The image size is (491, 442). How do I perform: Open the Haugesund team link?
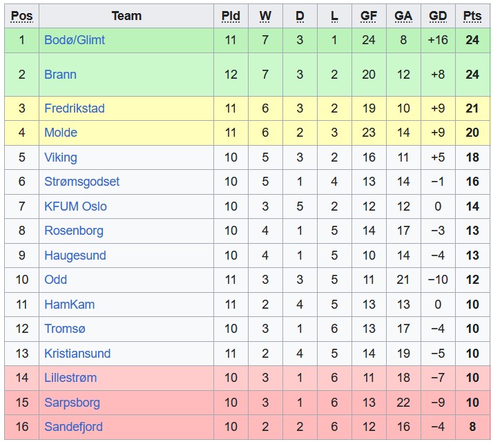coord(75,256)
